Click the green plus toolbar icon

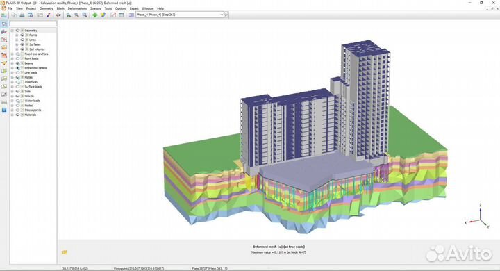click(x=95, y=15)
